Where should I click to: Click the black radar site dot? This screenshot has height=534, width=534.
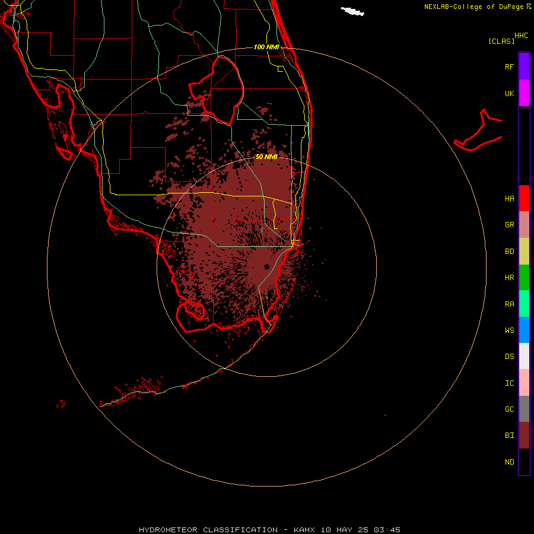(266, 266)
